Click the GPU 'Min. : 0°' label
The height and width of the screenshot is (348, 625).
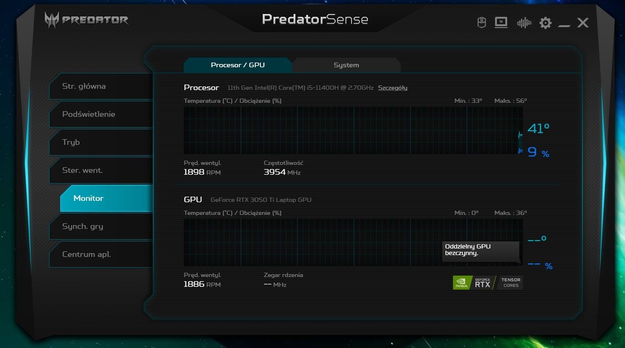tap(467, 213)
